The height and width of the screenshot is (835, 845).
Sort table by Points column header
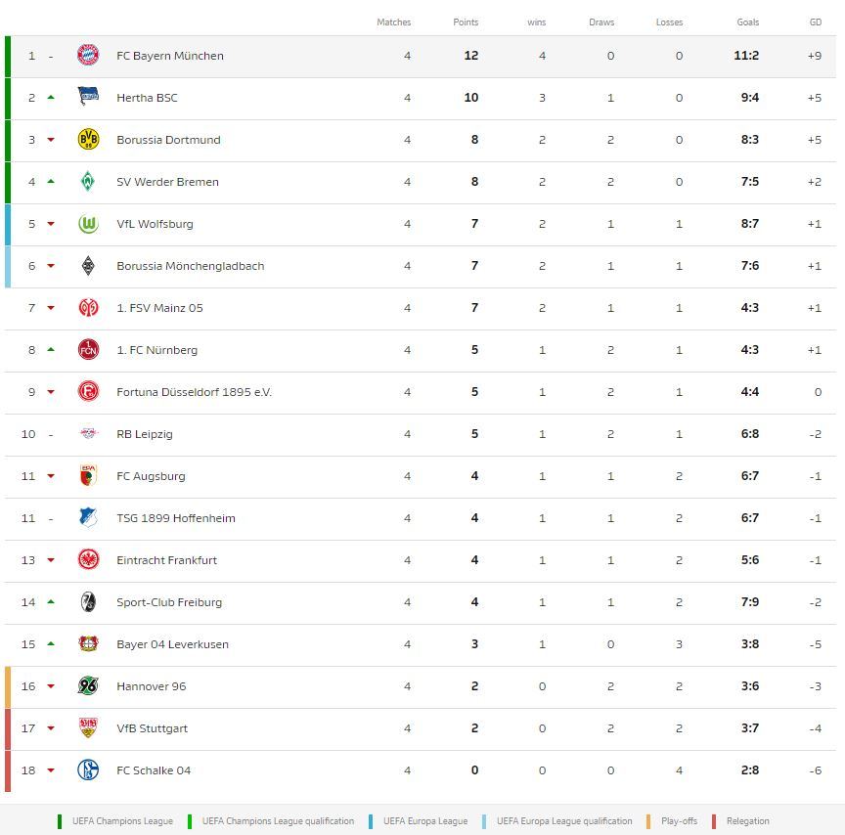[x=466, y=22]
